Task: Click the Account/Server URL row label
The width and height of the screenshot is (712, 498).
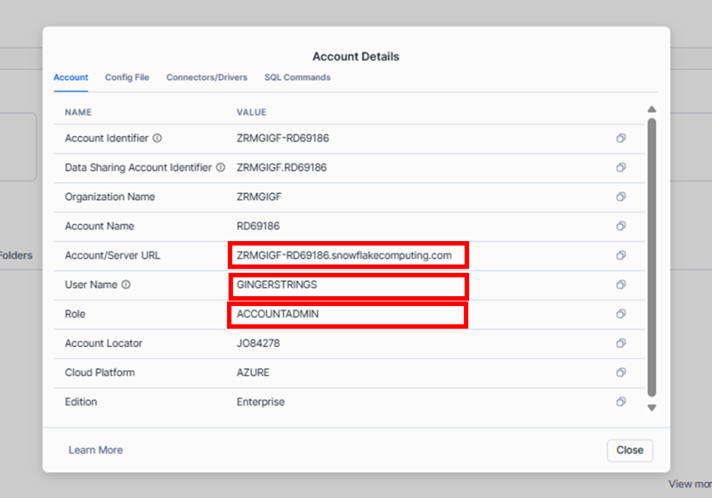Action: point(113,255)
